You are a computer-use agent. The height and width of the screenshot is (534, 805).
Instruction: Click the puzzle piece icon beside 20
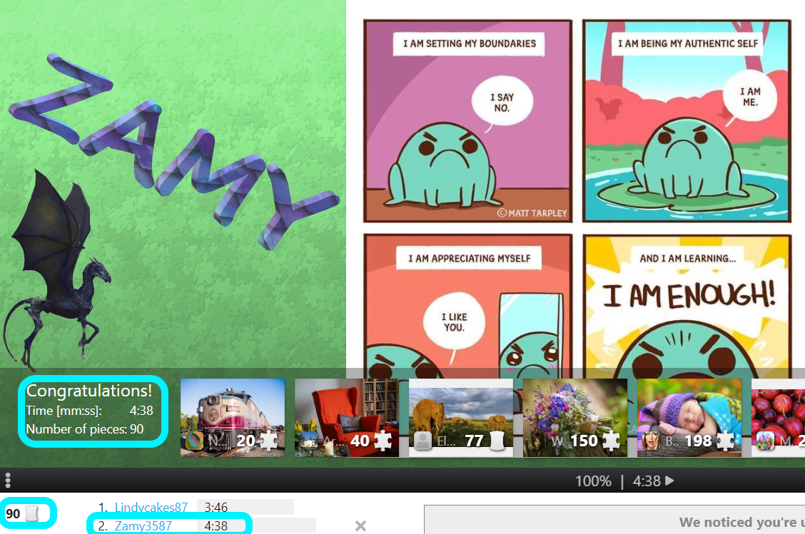click(268, 440)
